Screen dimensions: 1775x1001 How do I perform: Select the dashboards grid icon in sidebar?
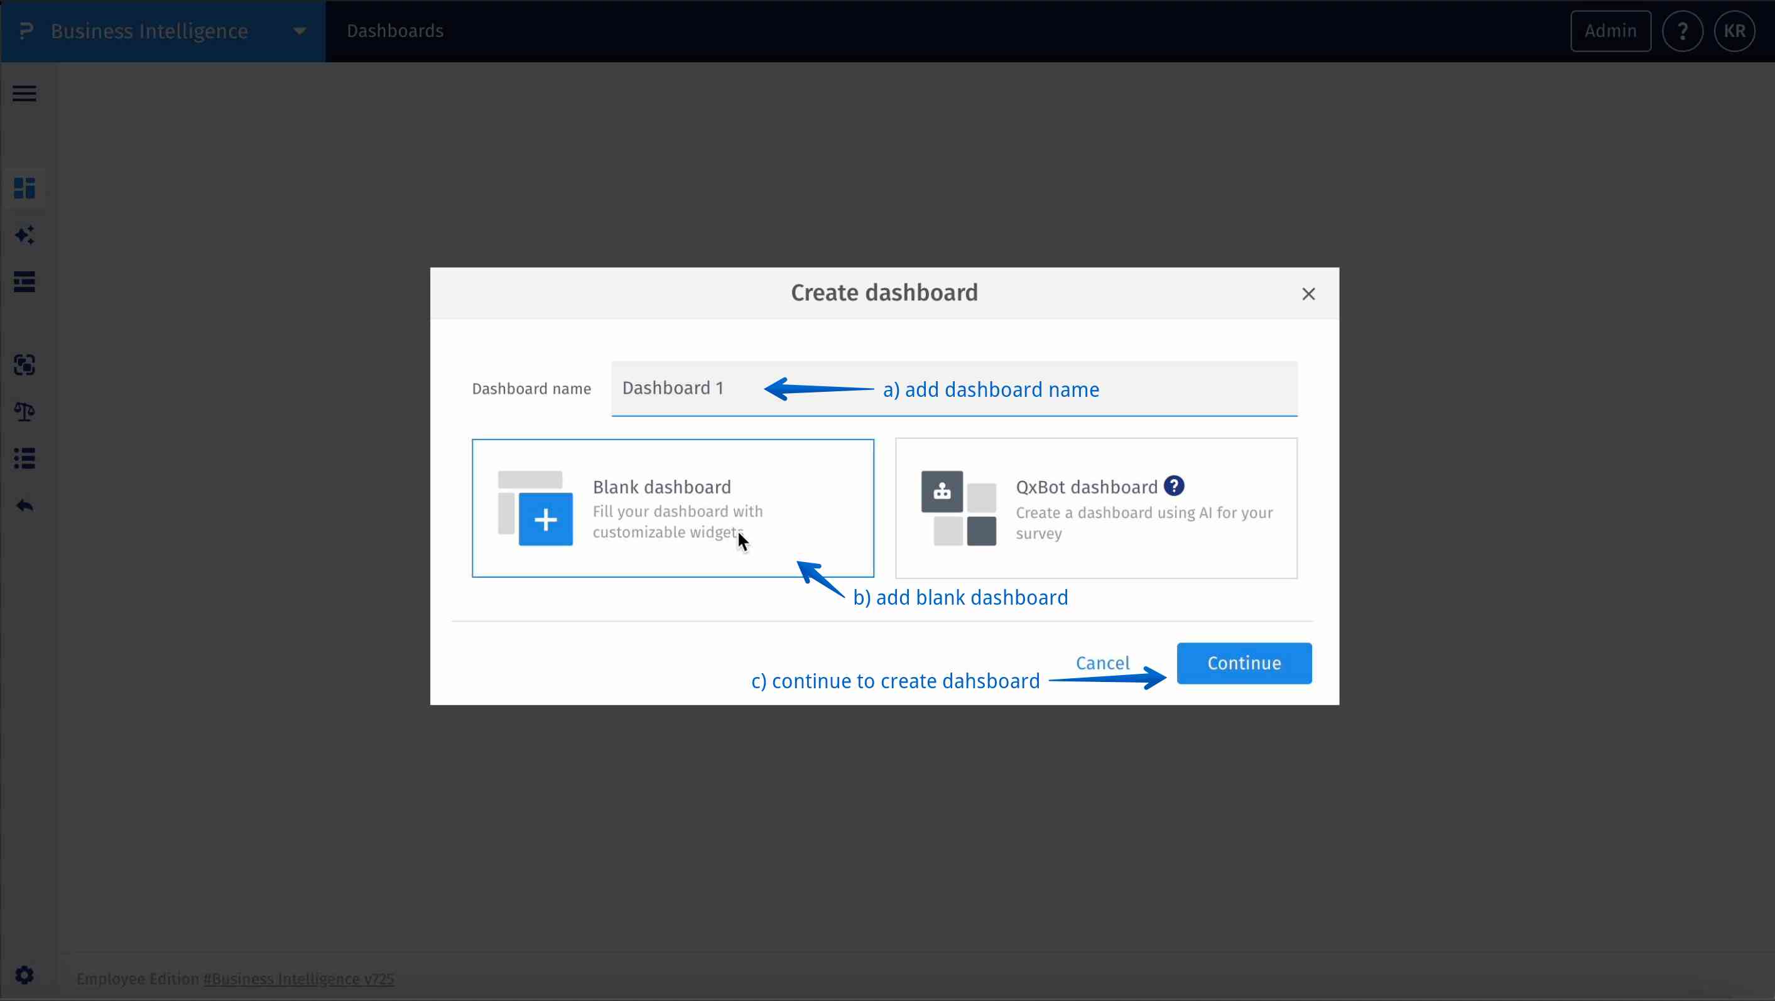(x=24, y=188)
